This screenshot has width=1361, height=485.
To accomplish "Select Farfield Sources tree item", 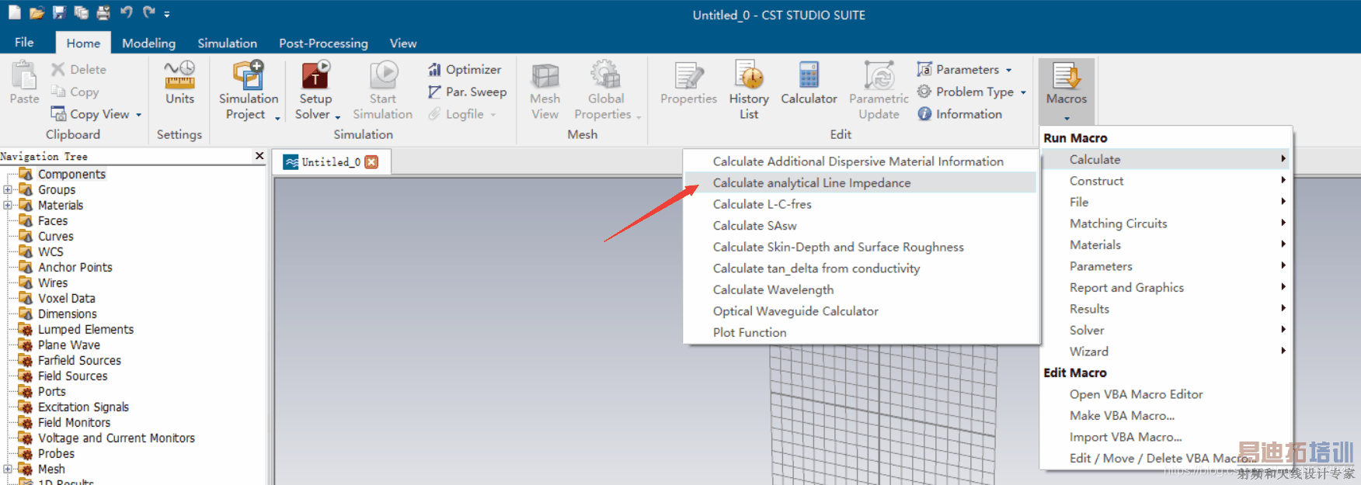I will pos(79,360).
